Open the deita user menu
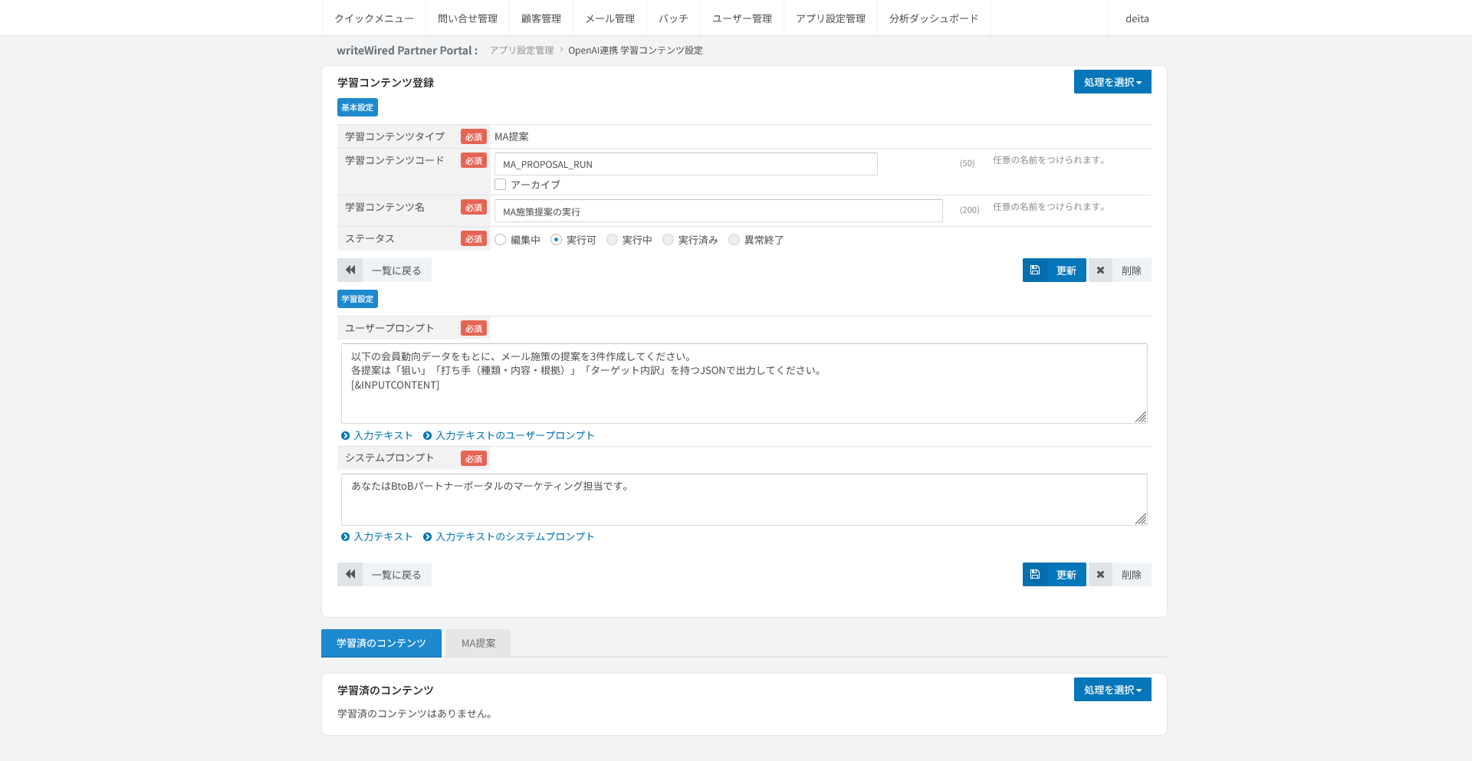 click(1137, 18)
